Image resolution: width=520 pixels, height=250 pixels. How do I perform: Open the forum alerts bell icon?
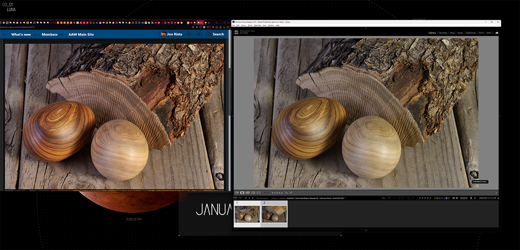198,34
